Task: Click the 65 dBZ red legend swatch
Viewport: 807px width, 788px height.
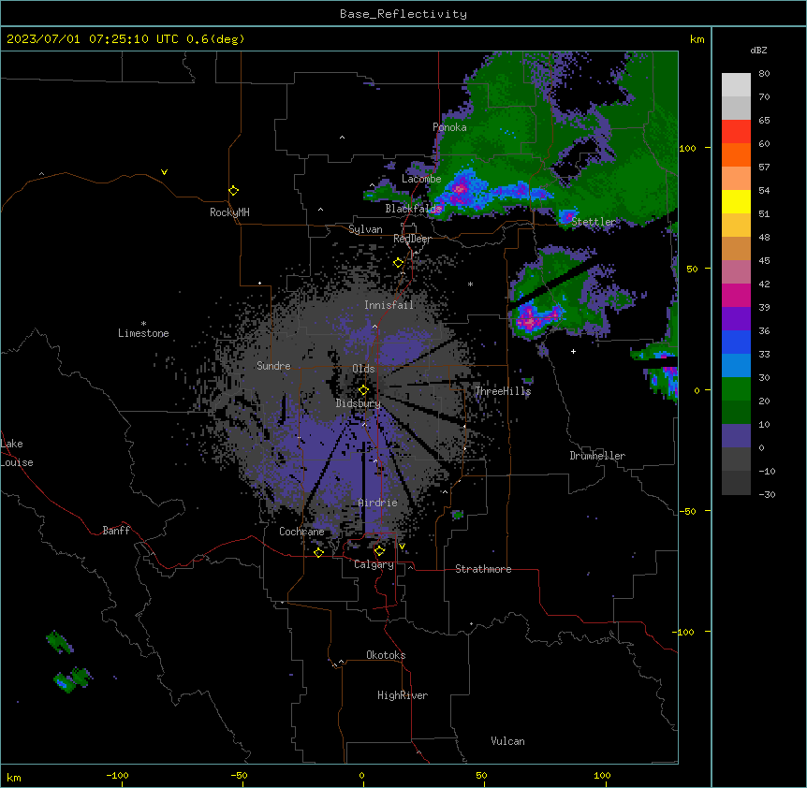Action: pyautogui.click(x=736, y=132)
